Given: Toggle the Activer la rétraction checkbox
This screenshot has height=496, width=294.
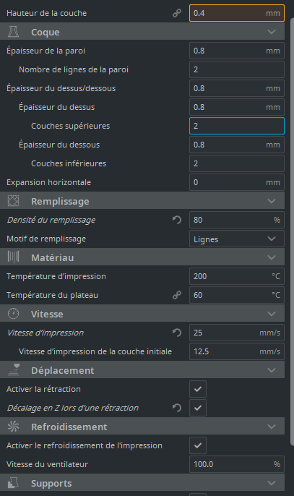Looking at the screenshot, I should tap(198, 389).
